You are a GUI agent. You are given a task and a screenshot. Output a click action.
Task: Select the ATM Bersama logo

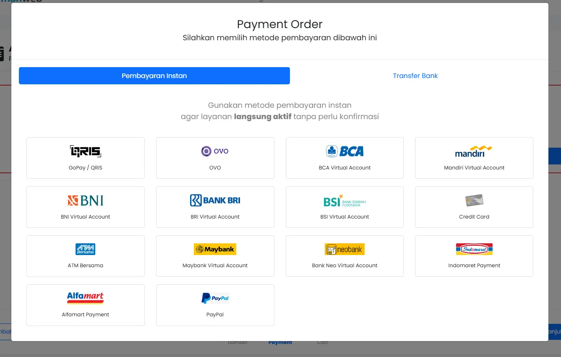click(86, 249)
